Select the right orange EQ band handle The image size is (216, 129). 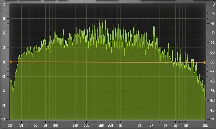204,62
